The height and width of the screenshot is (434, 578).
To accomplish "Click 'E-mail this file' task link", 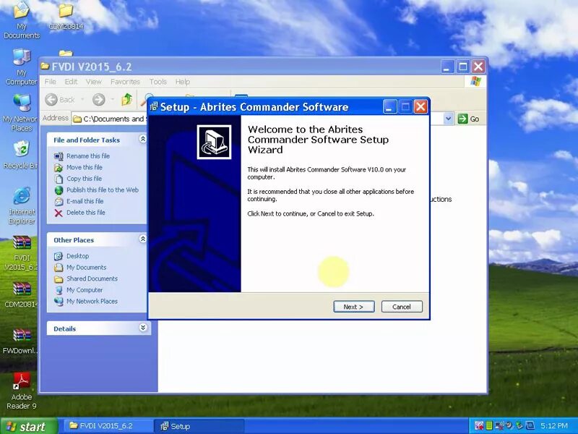I will pyautogui.click(x=85, y=201).
